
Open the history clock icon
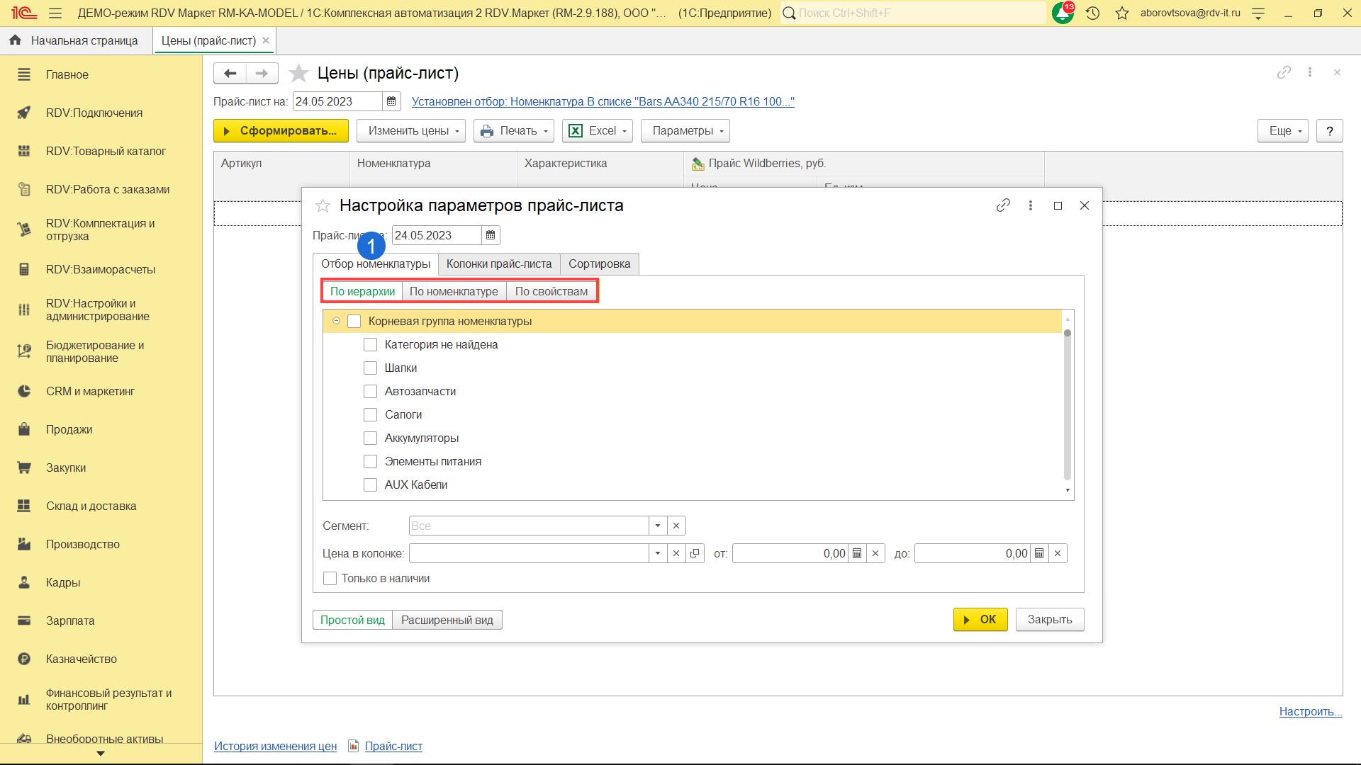tap(1092, 13)
